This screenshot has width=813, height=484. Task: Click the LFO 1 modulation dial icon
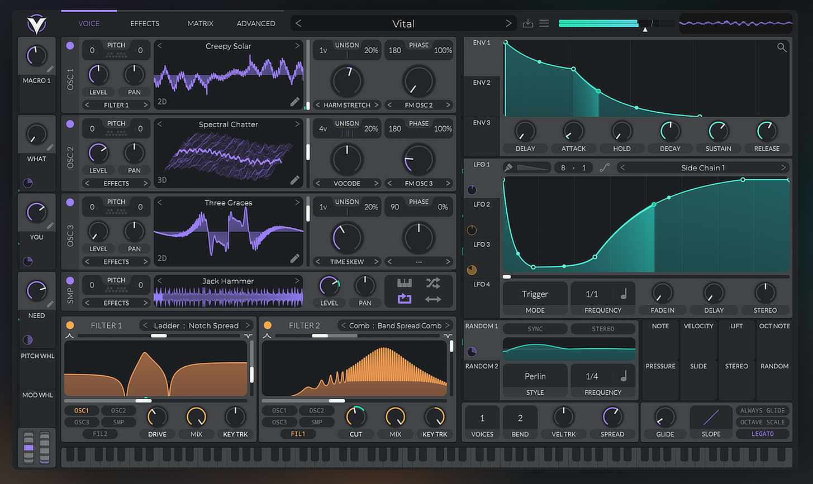coord(472,190)
